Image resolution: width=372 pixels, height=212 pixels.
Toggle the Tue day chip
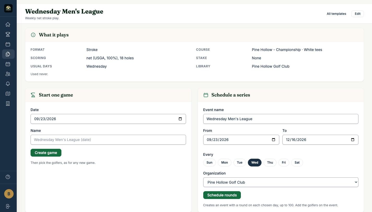pyautogui.click(x=240, y=163)
